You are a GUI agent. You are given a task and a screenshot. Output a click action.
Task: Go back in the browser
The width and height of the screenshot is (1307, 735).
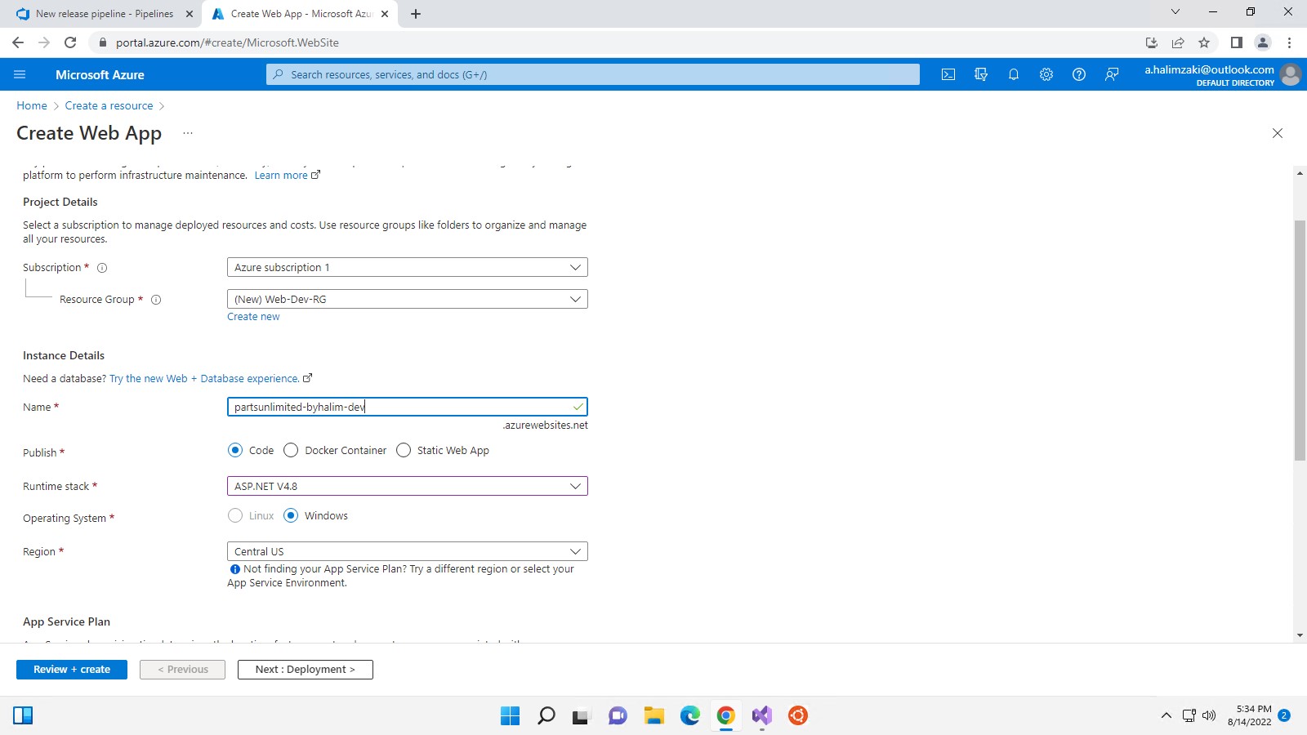click(x=18, y=42)
